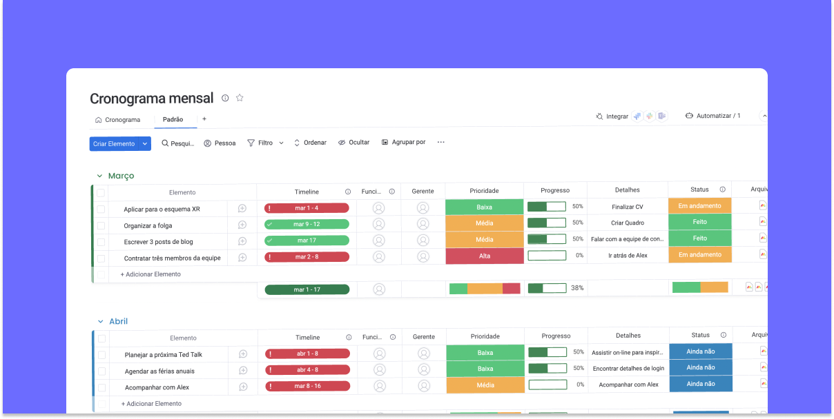This screenshot has width=834, height=419.
Task: Open the PDF file icon in Em andamento row
Action: 763,205
